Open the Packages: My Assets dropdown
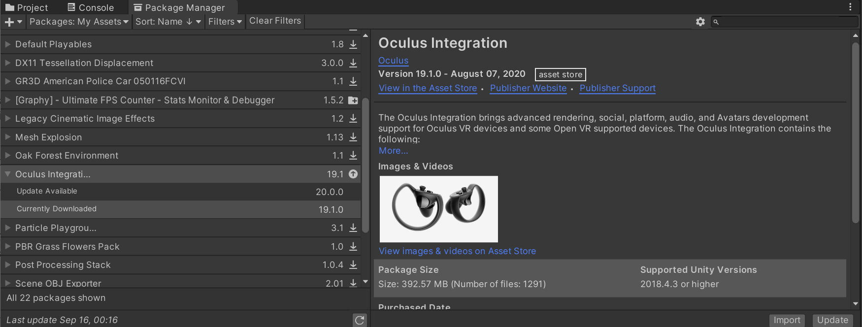862x327 pixels. [79, 22]
